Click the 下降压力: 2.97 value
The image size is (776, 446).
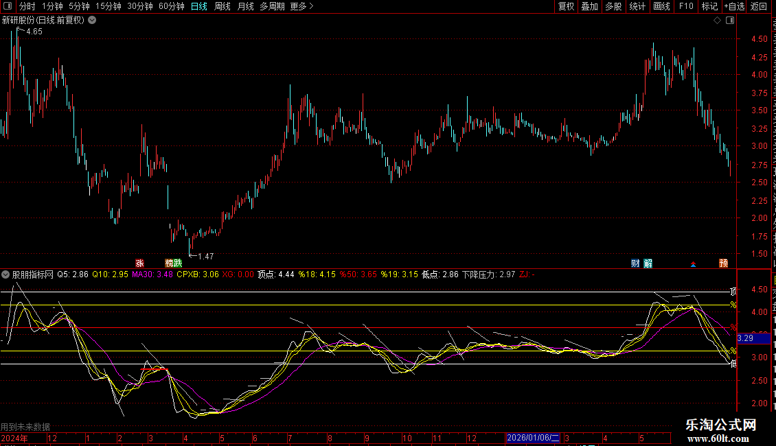point(489,274)
